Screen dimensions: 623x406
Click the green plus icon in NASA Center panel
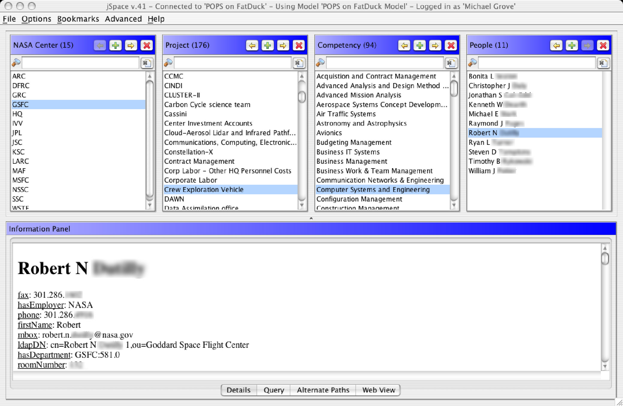pos(115,45)
